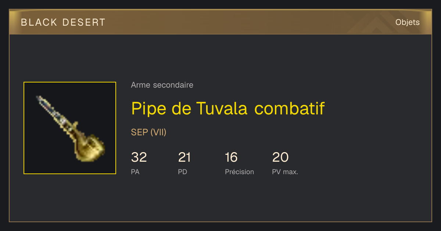Click the PA value 32
This screenshot has height=231, width=441.
click(x=139, y=157)
